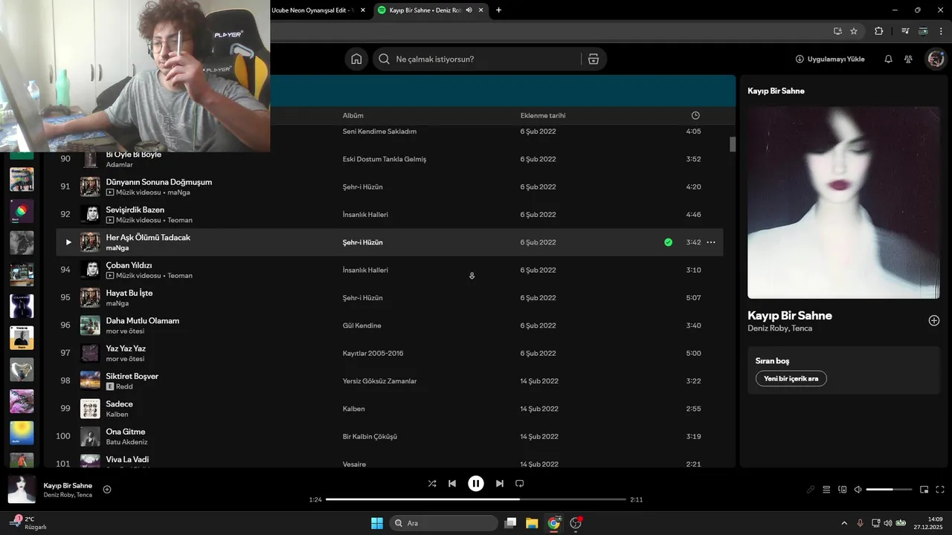Play Her Aşk Ölümü Tadacak
The image size is (952, 535).
click(68, 242)
